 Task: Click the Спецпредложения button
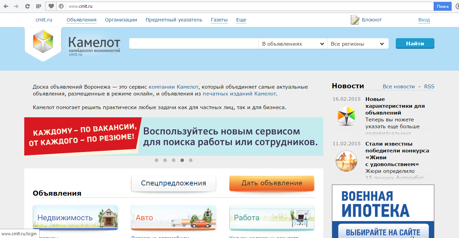click(x=174, y=183)
